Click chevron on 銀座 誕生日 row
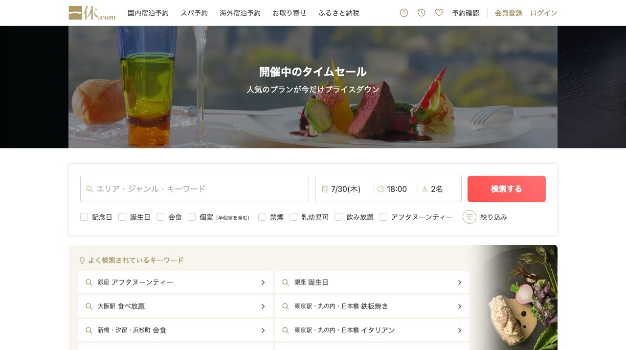Screen dimensions: 626x350 point(459,282)
